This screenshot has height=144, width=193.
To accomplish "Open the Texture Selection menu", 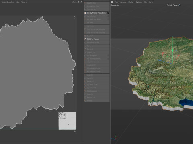I will (x=8, y=2).
